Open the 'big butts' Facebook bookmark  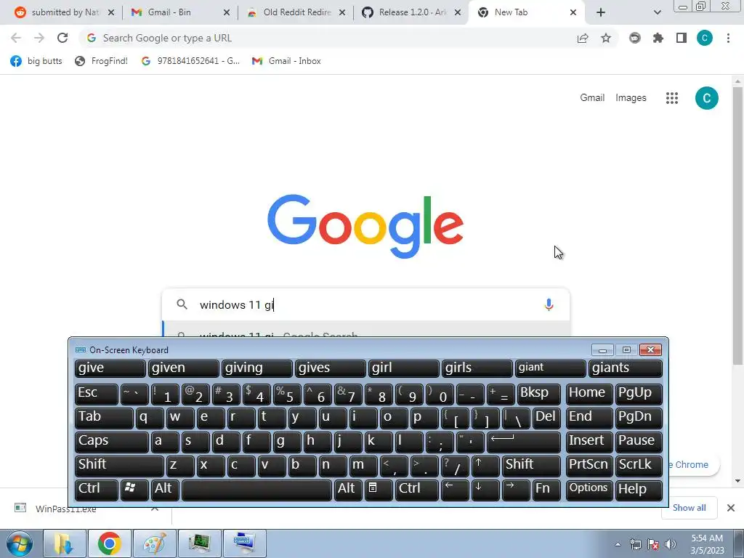(x=36, y=61)
